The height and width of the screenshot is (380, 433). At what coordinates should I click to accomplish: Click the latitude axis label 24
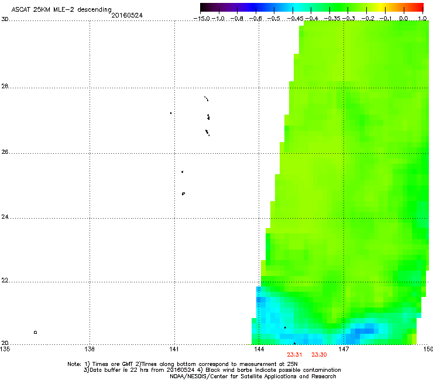coord(5,217)
